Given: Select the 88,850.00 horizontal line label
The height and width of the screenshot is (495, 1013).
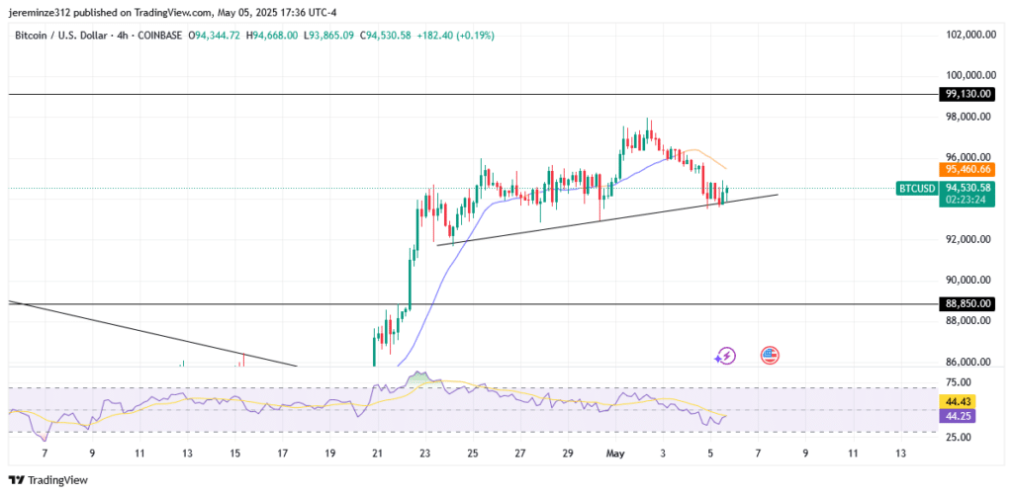Looking at the screenshot, I should click(x=967, y=303).
